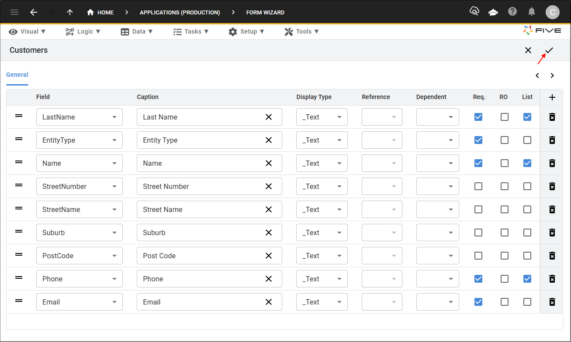Delete the LastName row
Viewport: 571px width, 342px height.
pos(552,117)
